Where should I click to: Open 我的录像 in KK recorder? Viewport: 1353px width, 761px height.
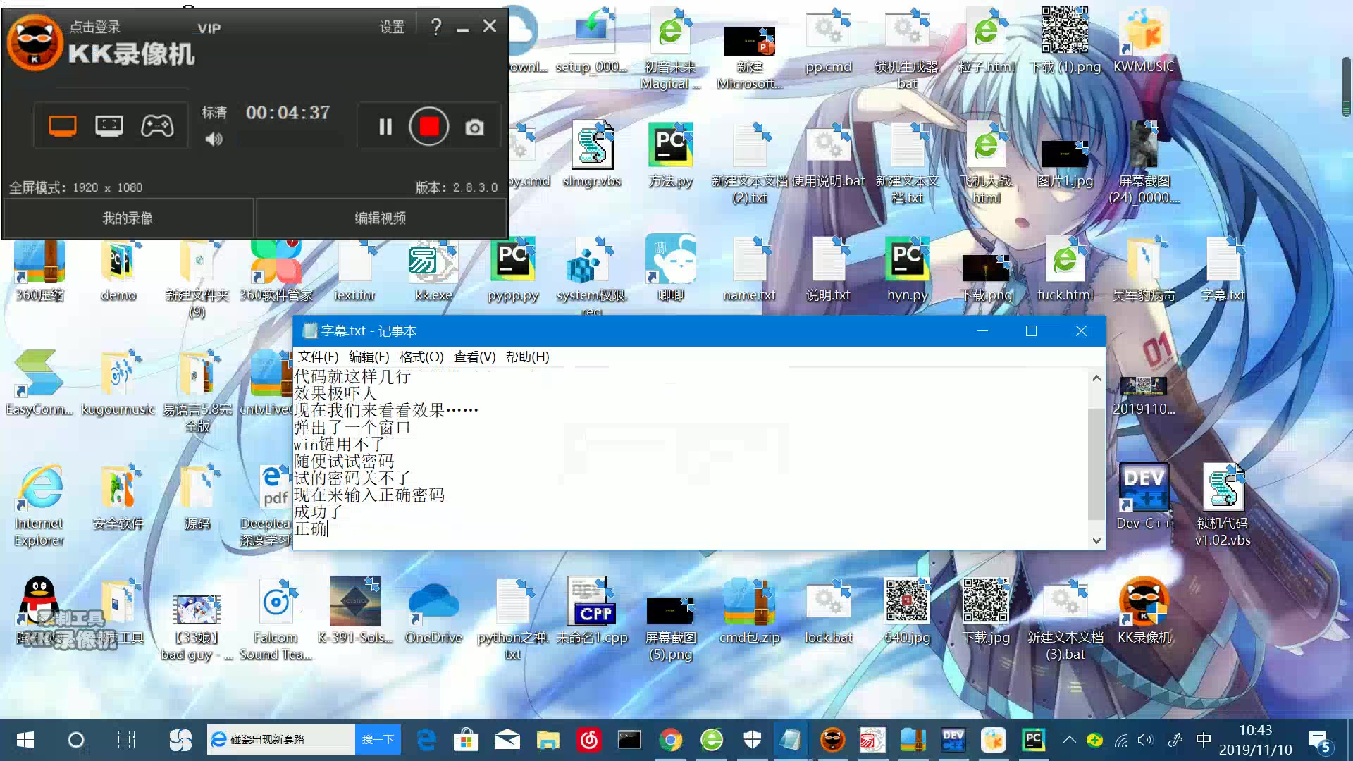128,218
